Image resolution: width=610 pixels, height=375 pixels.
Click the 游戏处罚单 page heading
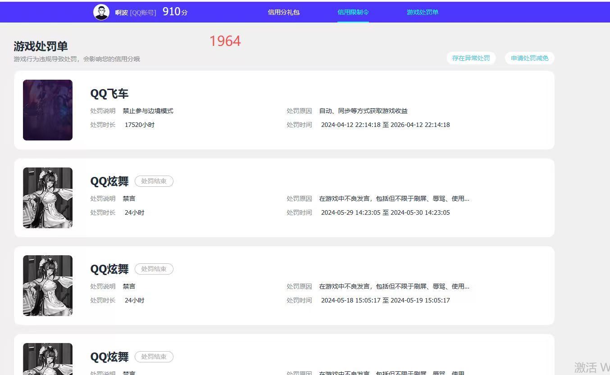click(x=40, y=46)
